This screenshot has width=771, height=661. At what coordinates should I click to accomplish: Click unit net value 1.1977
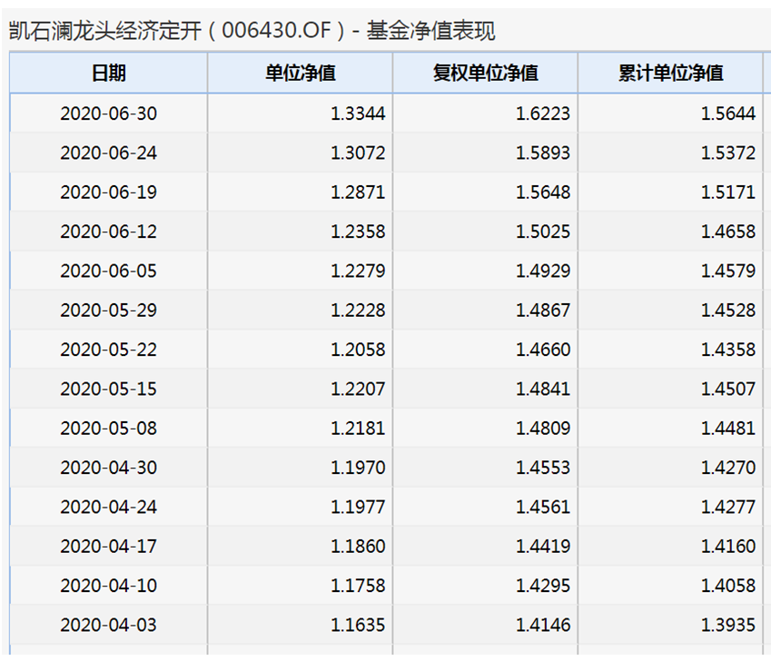point(358,507)
